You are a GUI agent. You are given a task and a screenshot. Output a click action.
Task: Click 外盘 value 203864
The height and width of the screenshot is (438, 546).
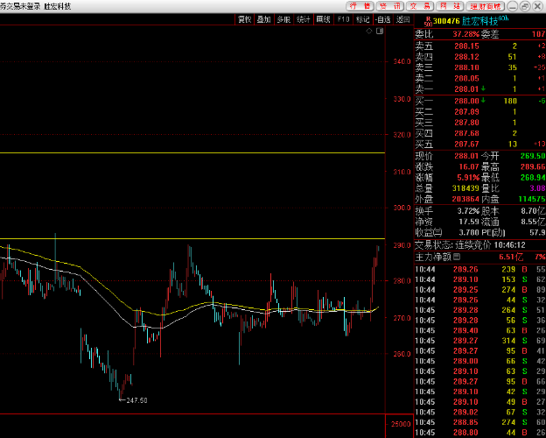tap(465, 199)
